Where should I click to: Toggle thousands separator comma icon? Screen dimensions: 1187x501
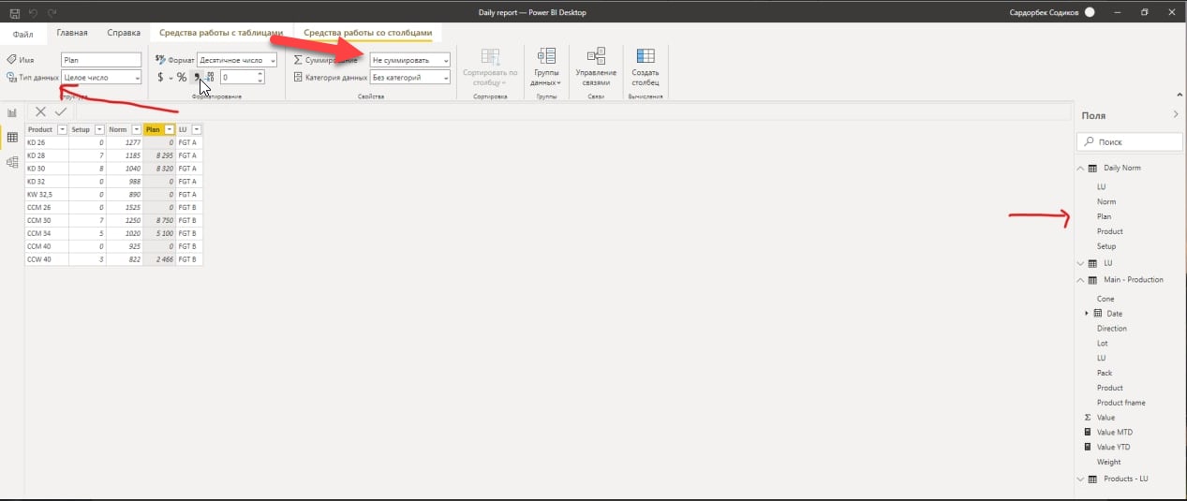click(x=197, y=77)
